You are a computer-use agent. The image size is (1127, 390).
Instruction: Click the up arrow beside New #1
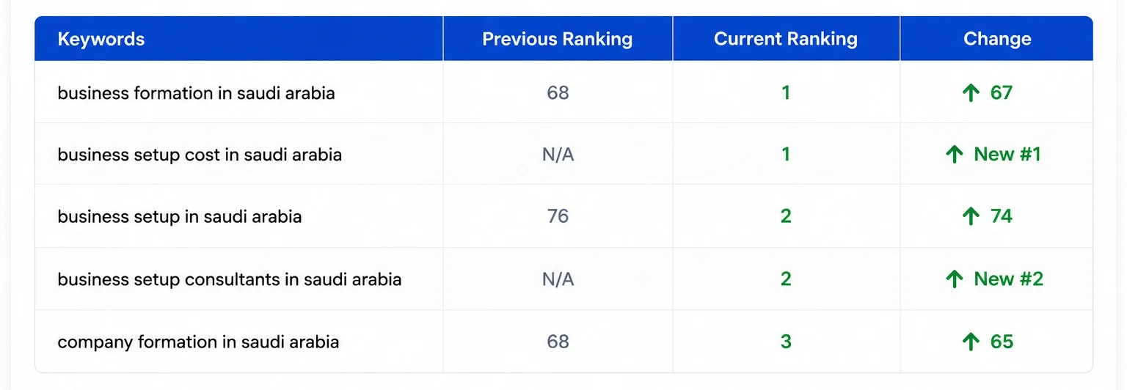(x=955, y=155)
